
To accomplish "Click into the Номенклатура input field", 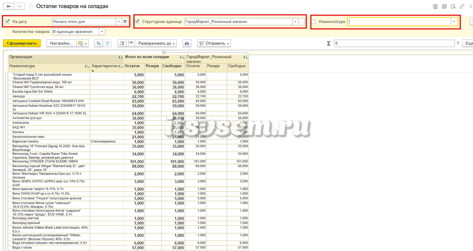I will 399,22.
